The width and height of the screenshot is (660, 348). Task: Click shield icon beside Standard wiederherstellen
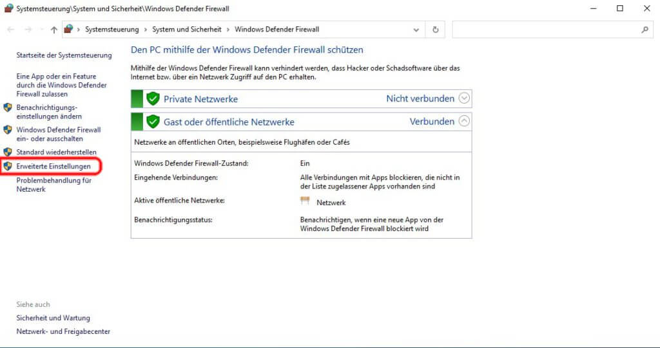click(x=8, y=152)
